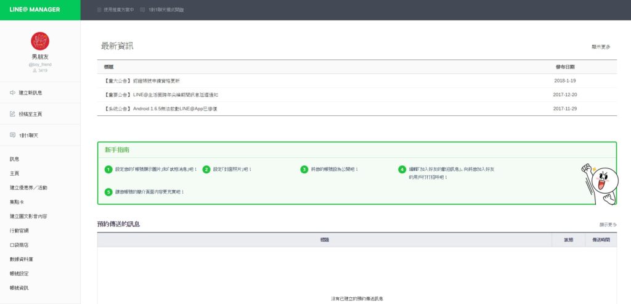Click the green step 2 circle for 封面照片

coord(206,169)
